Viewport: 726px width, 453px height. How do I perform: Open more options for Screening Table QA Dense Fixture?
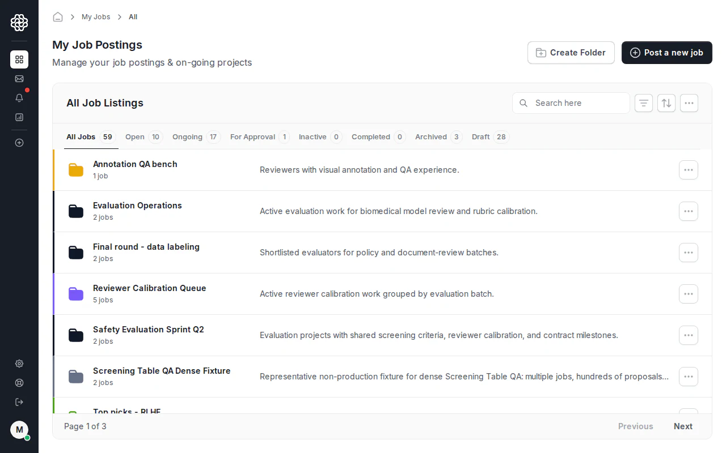pyautogui.click(x=689, y=377)
